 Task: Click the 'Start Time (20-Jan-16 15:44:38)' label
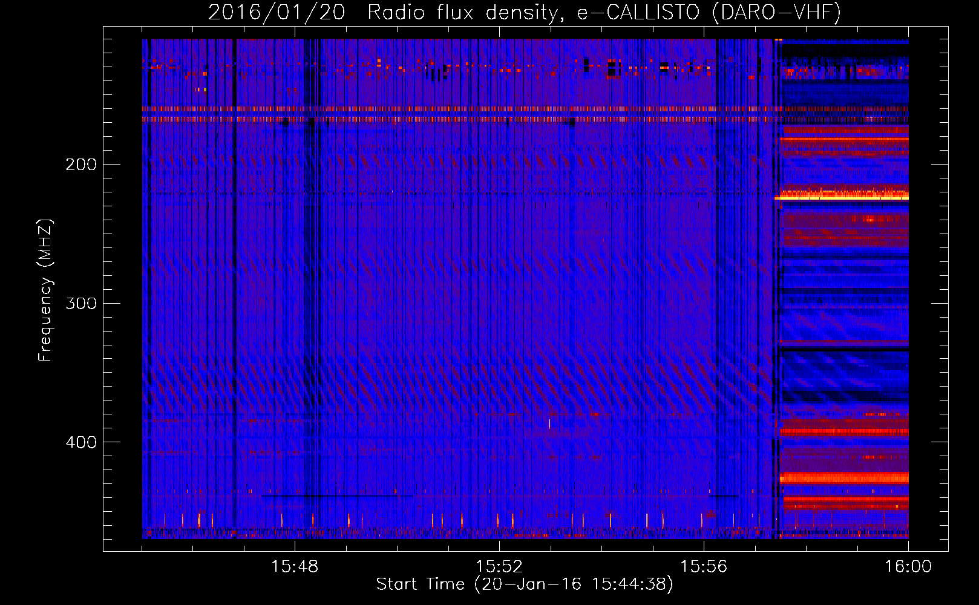(525, 584)
